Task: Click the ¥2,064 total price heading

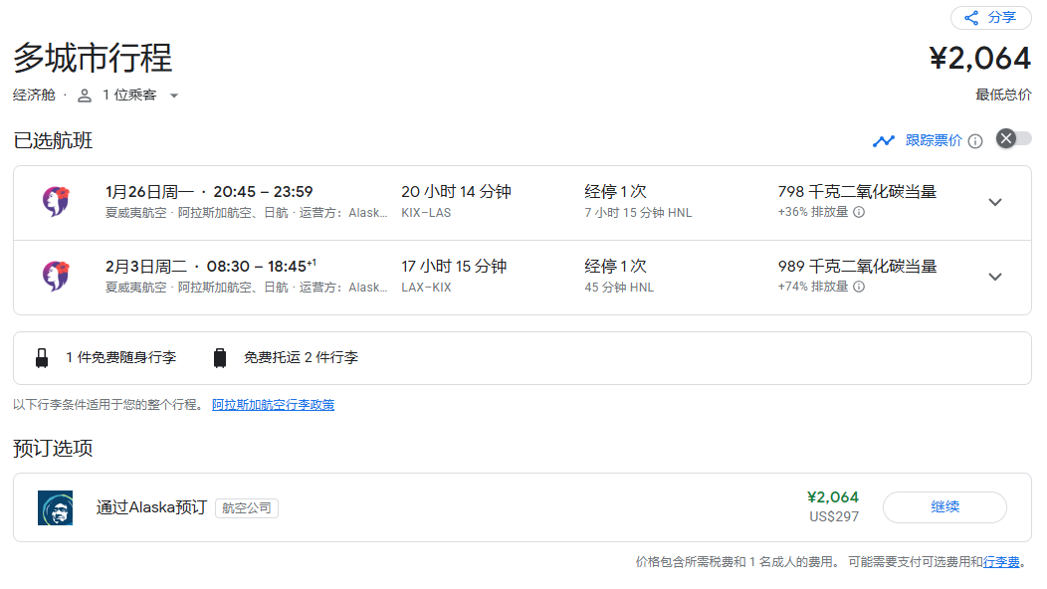Action: 980,58
